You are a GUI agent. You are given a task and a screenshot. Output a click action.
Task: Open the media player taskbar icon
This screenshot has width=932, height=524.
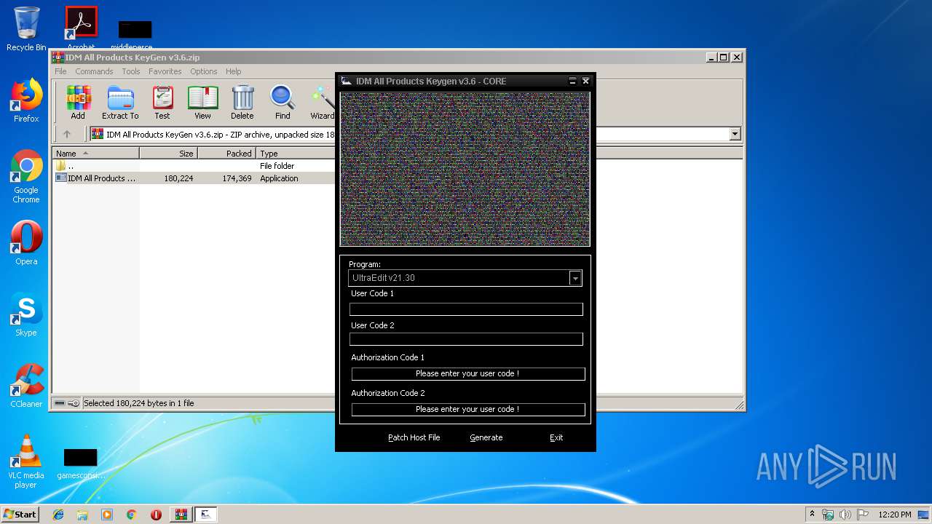tap(107, 515)
